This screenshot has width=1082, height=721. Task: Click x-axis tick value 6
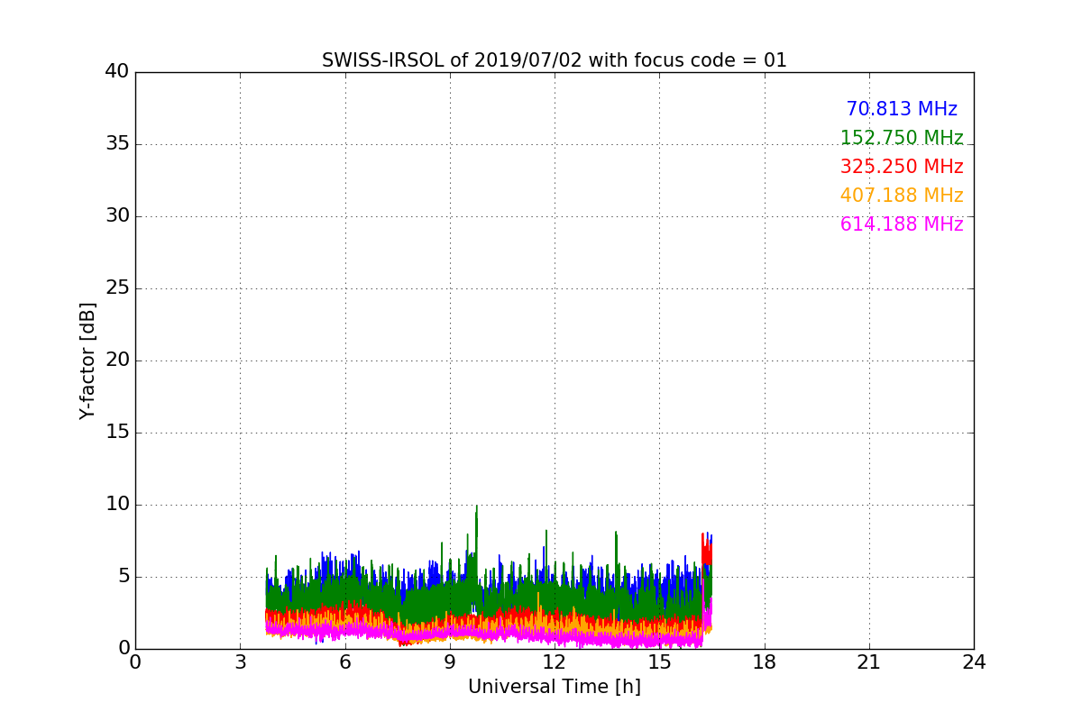345,662
